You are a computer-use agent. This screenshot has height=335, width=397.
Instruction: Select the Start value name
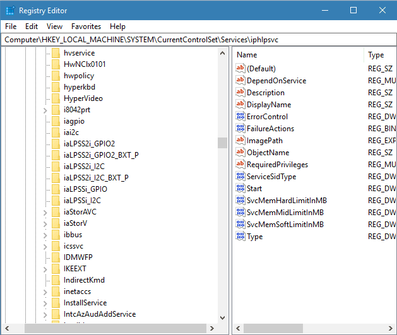[x=254, y=189]
